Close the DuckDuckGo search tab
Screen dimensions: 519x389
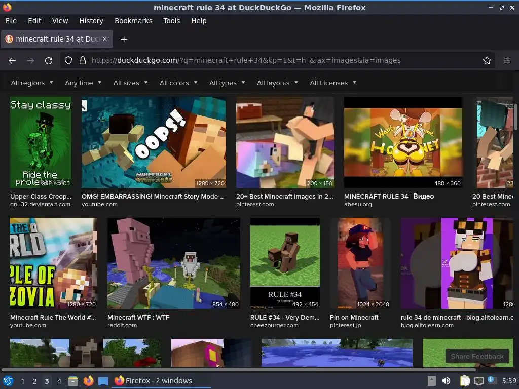[105, 39]
